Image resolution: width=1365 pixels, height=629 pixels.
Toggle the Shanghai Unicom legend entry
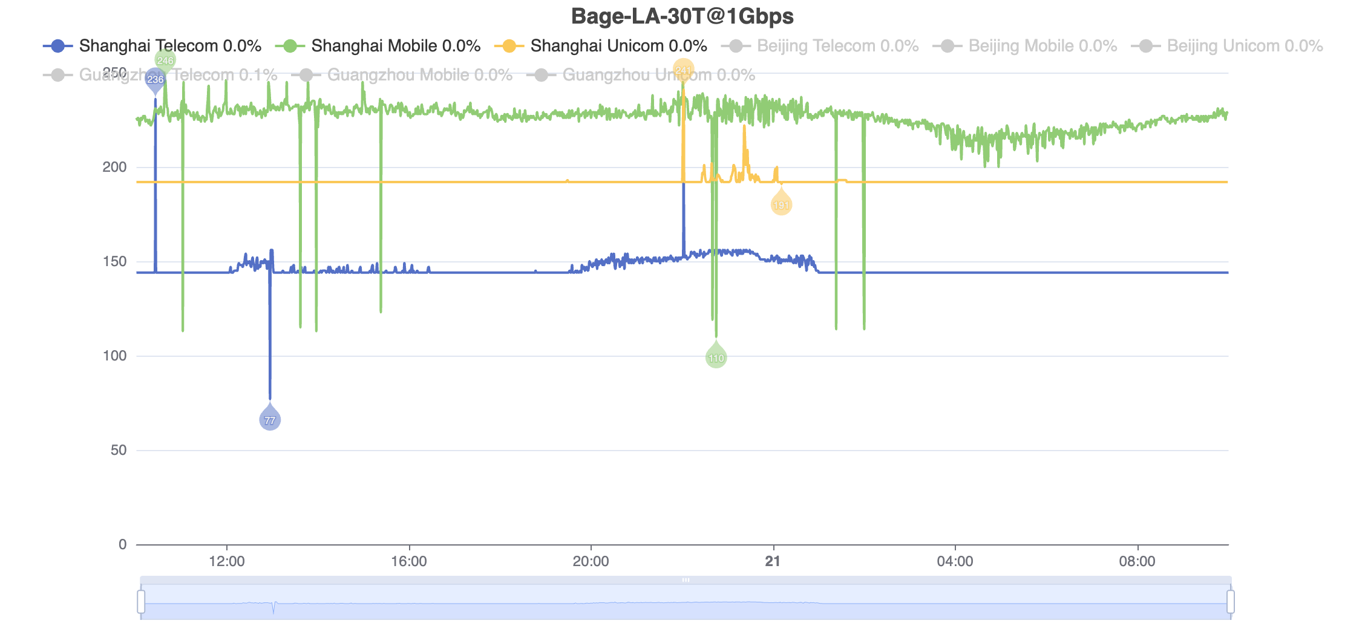tap(600, 46)
